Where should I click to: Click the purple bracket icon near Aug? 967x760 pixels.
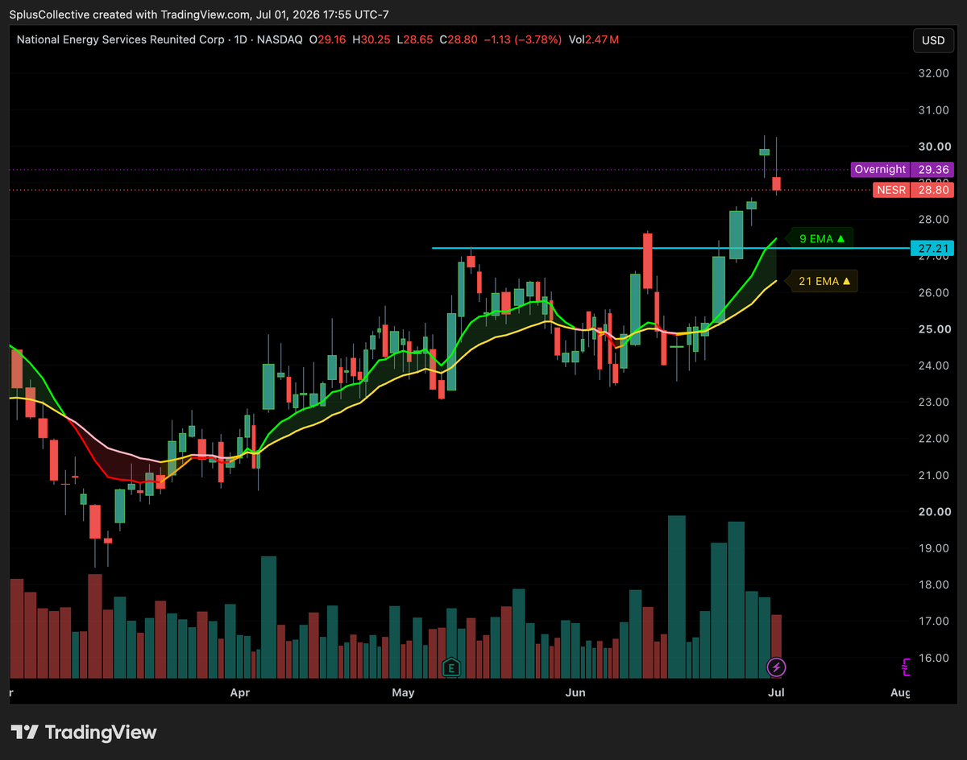(906, 667)
